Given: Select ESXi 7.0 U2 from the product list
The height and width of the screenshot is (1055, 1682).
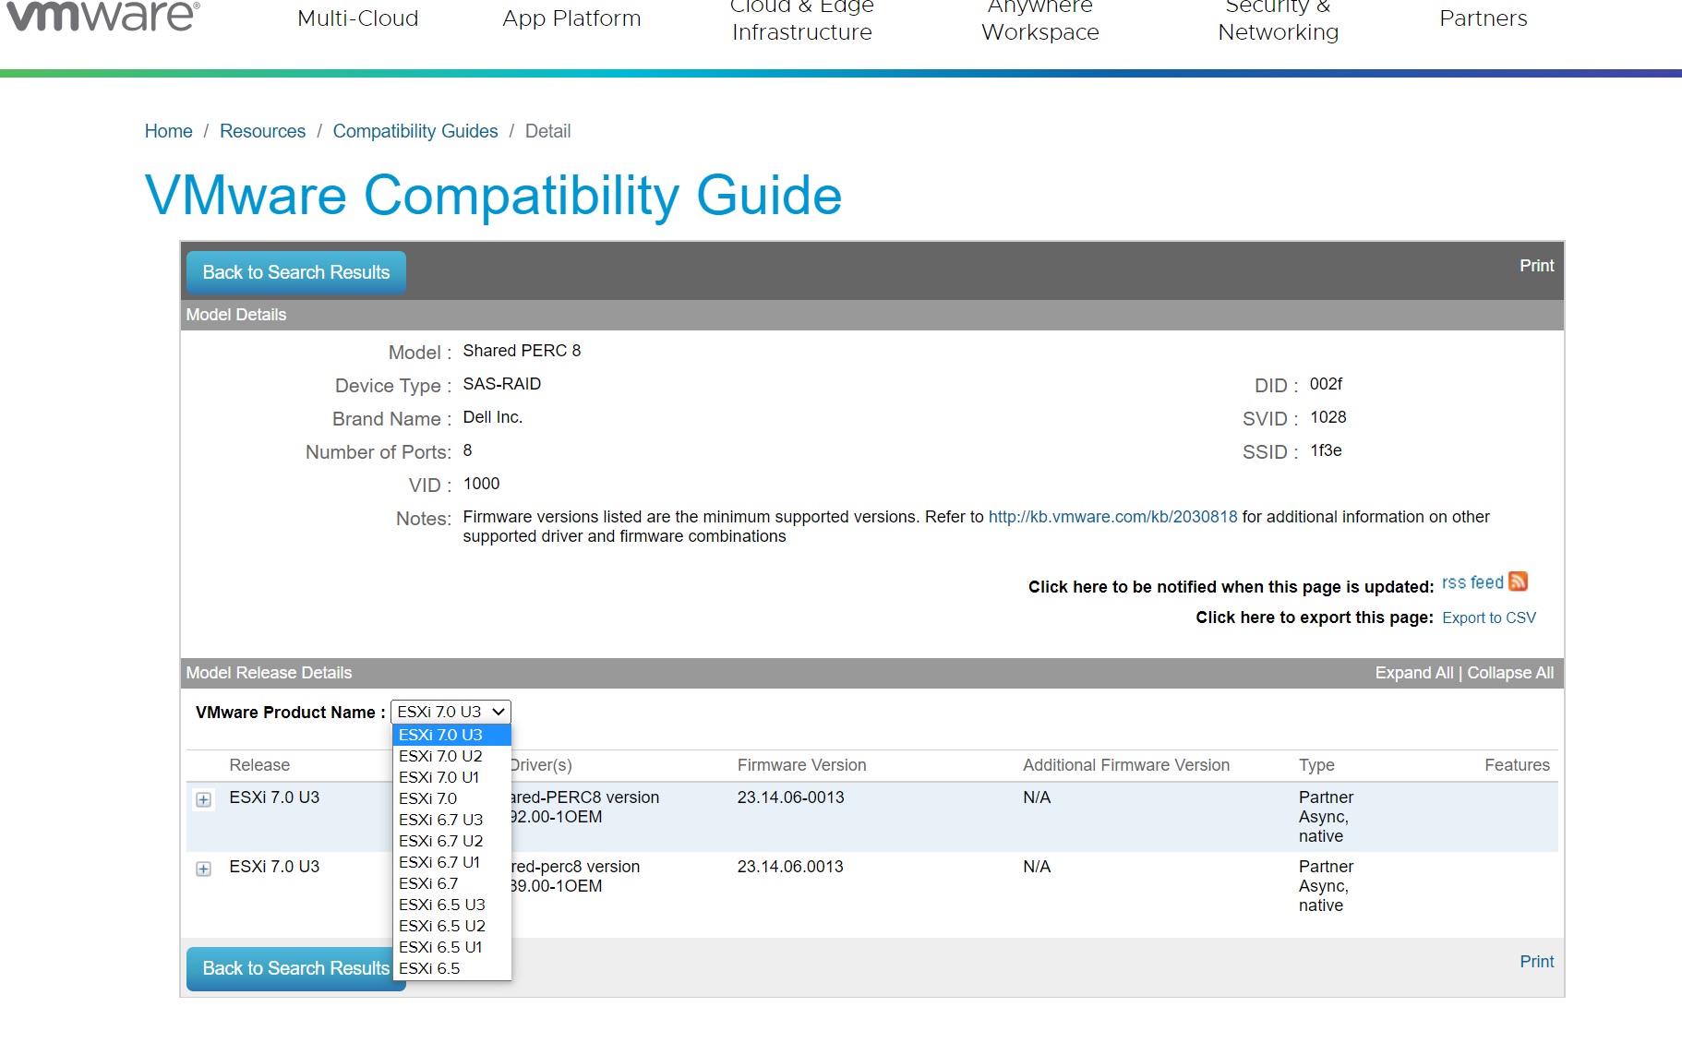Looking at the screenshot, I should click(x=440, y=755).
